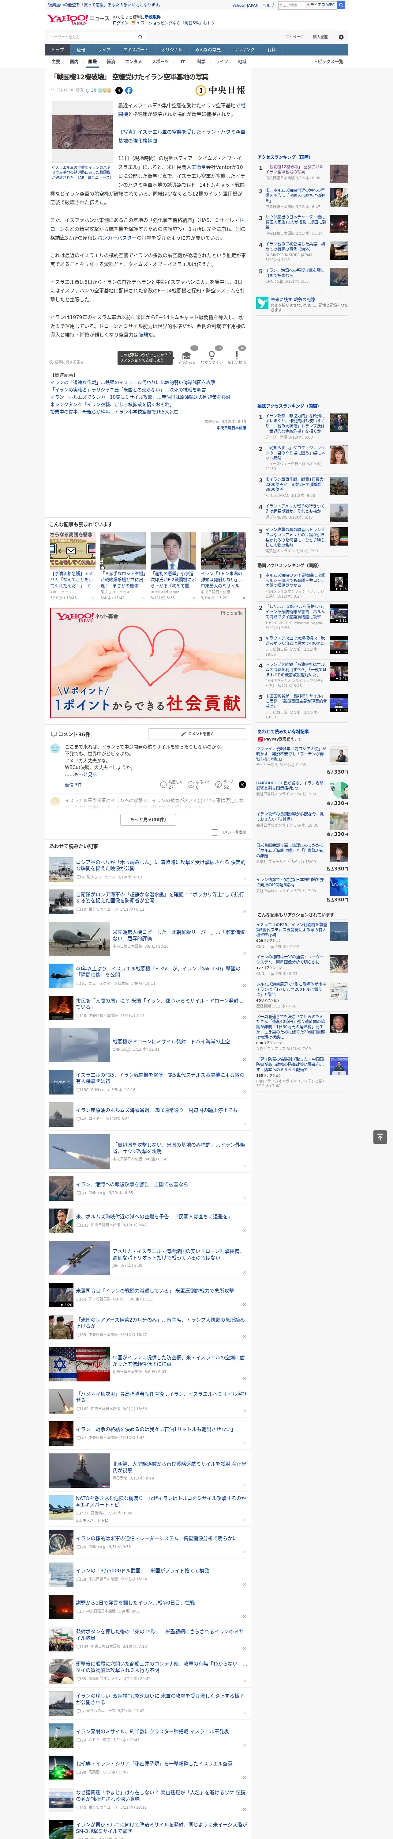Open the 【写真】イスラエル軍の空襲 photo link
Image resolution: width=393 pixels, height=1839 pixels.
[x=181, y=136]
